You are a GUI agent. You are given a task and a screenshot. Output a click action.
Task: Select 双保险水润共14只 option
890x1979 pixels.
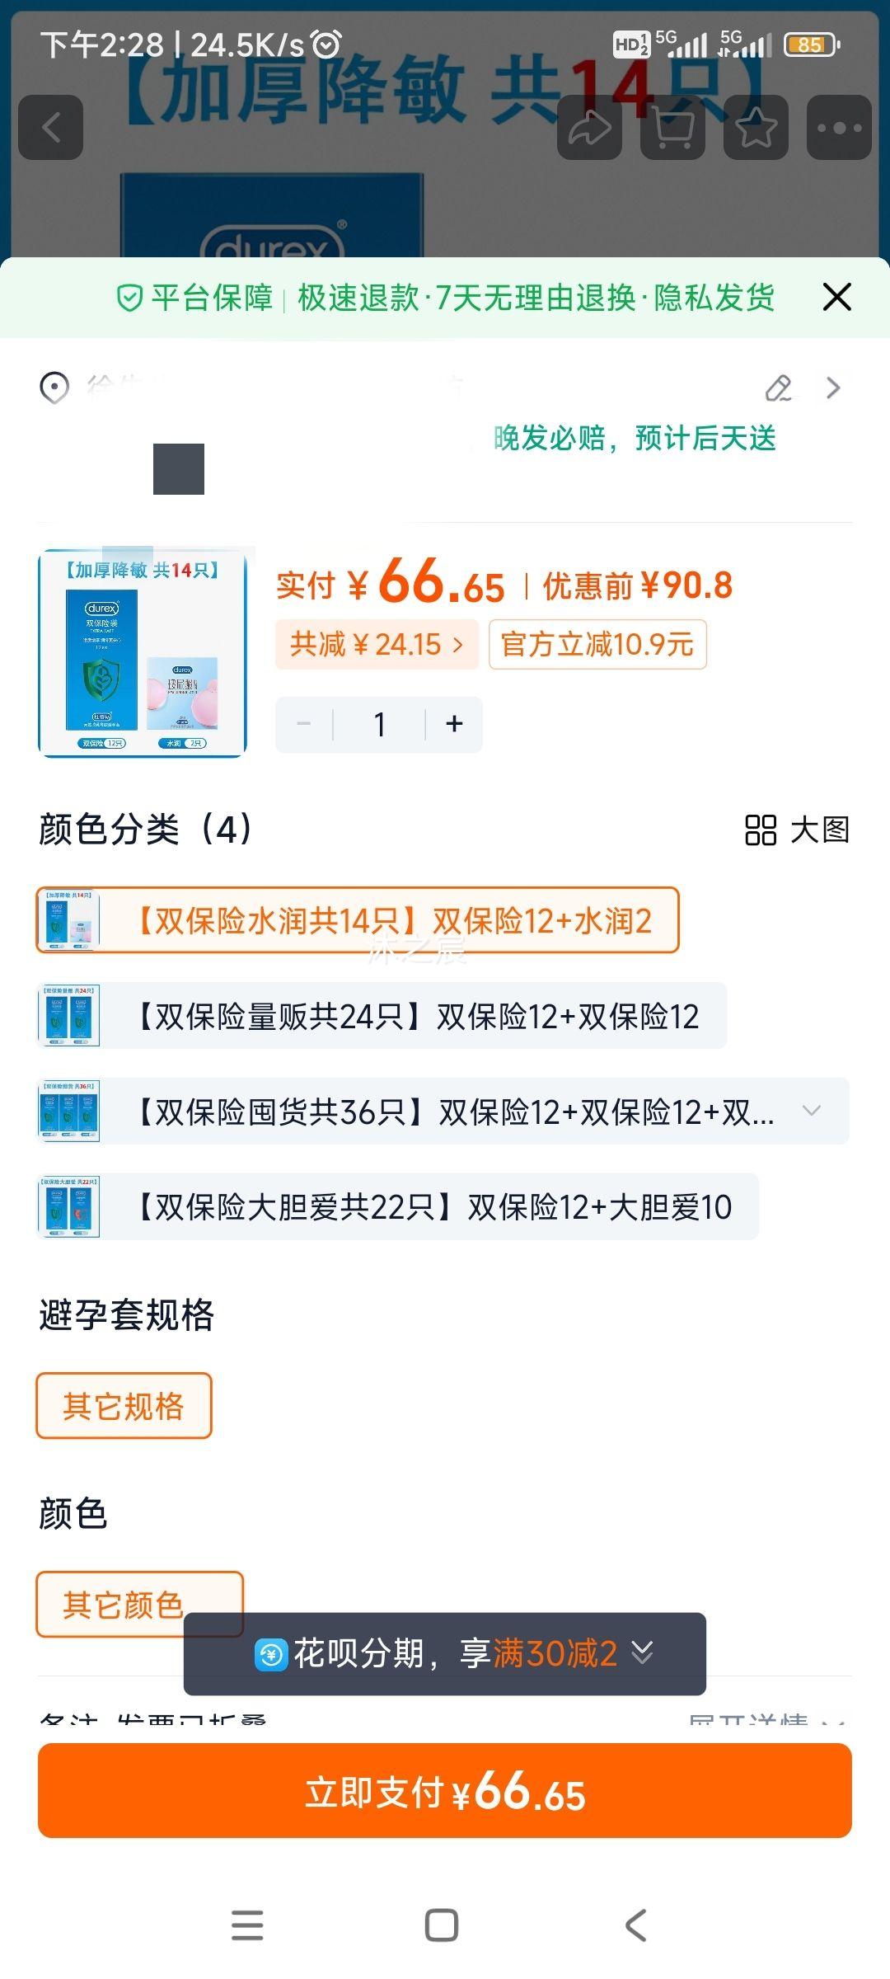click(x=358, y=920)
